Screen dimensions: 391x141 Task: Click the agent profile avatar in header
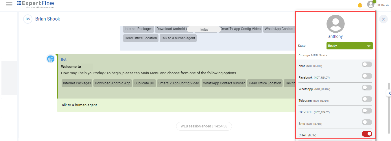pyautogui.click(x=371, y=4)
